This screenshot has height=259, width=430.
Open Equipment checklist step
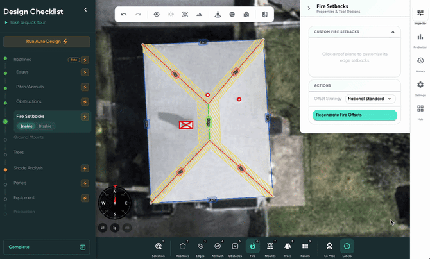pos(24,198)
